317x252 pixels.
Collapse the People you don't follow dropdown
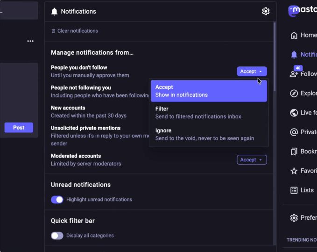tap(252, 72)
